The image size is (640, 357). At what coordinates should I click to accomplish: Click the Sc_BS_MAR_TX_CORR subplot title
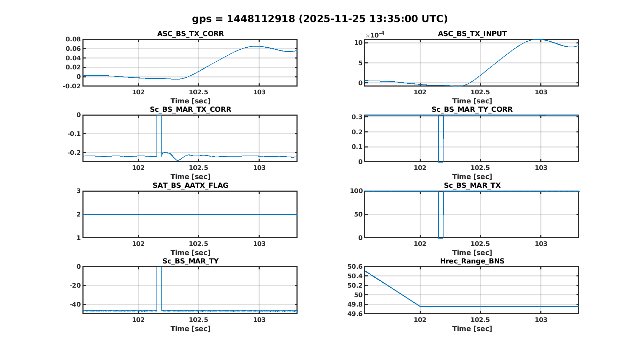coord(190,109)
